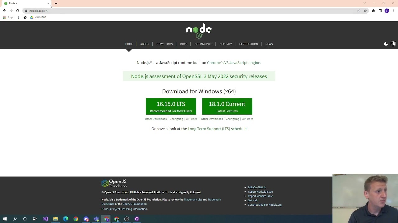
Task: Open the Report Node.js issue link
Action: coord(260,192)
